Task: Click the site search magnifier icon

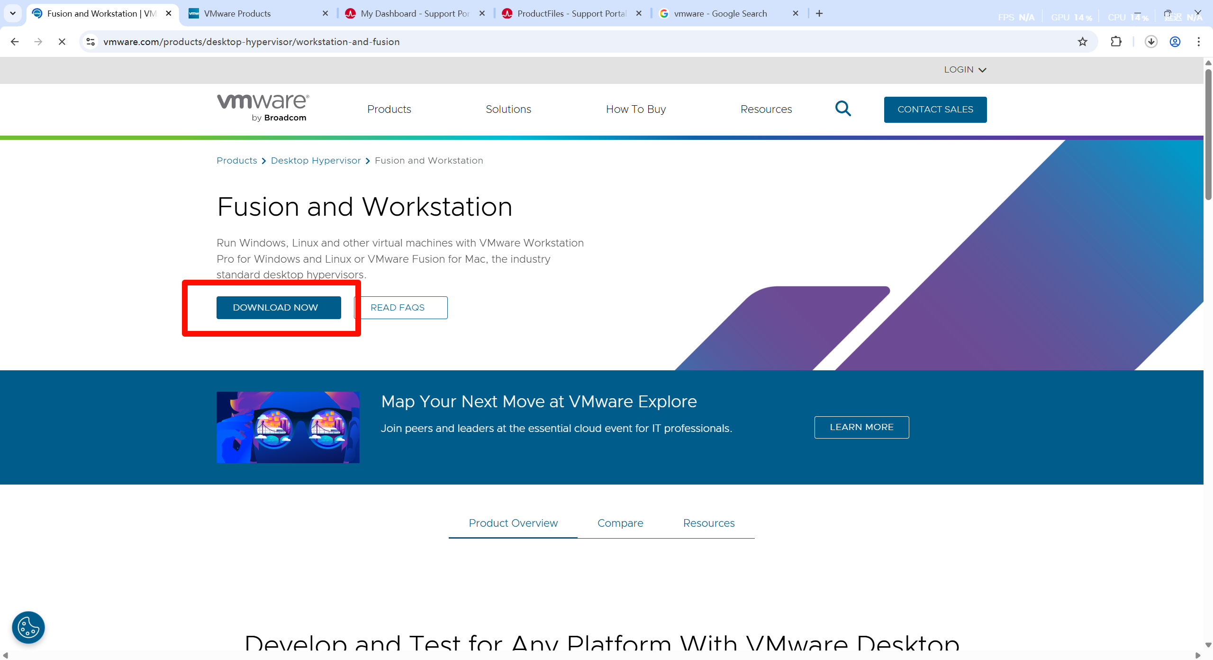Action: (843, 109)
